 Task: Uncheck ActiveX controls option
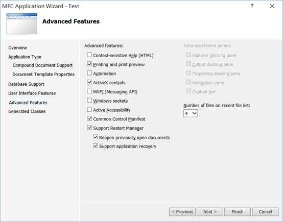click(89, 82)
